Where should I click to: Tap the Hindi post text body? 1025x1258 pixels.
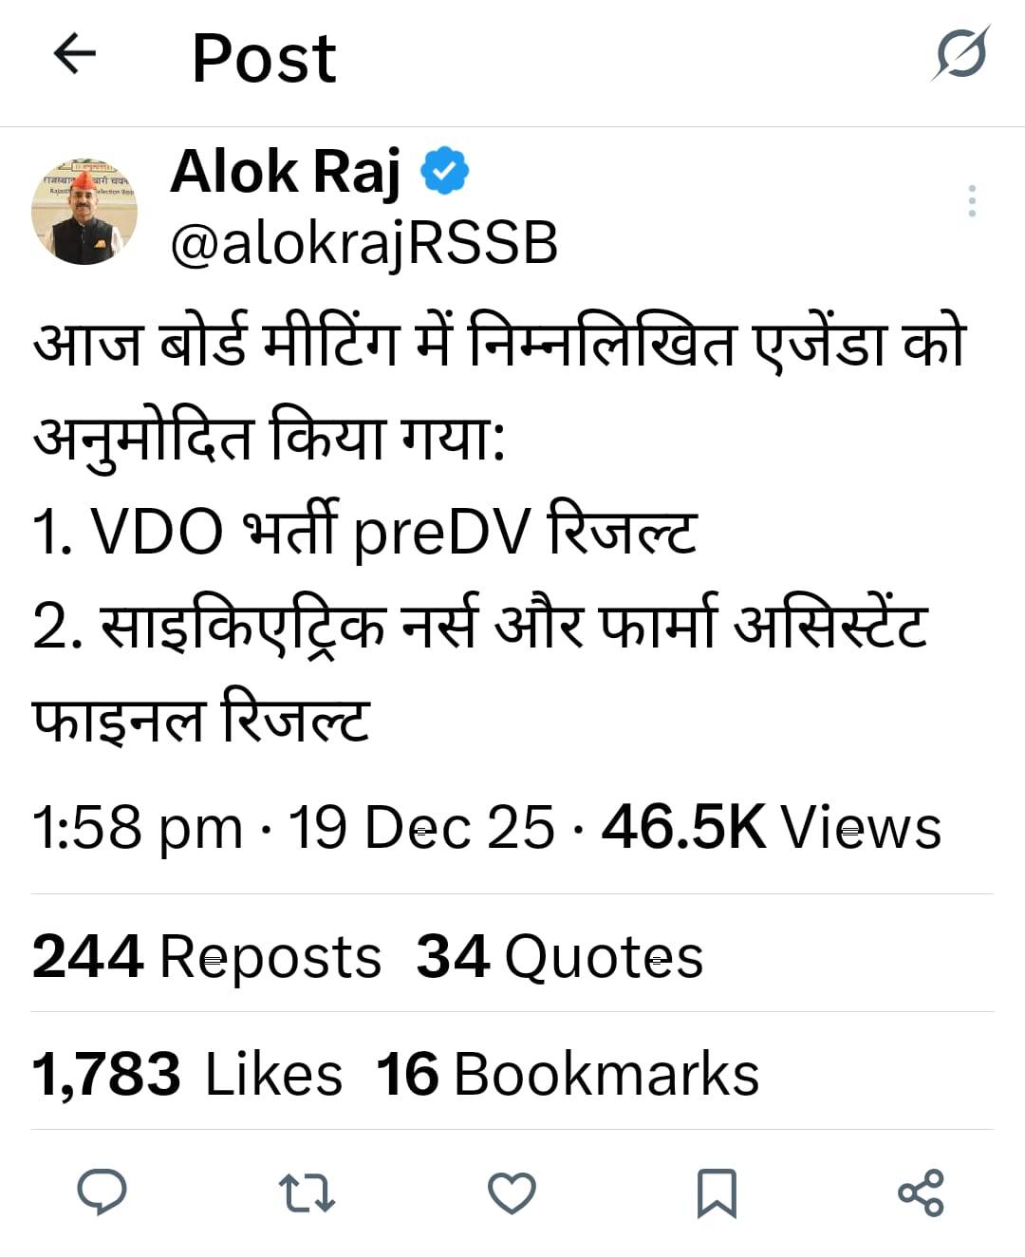pos(499,530)
